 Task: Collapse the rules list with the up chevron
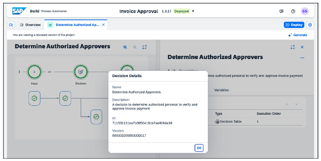287,104
